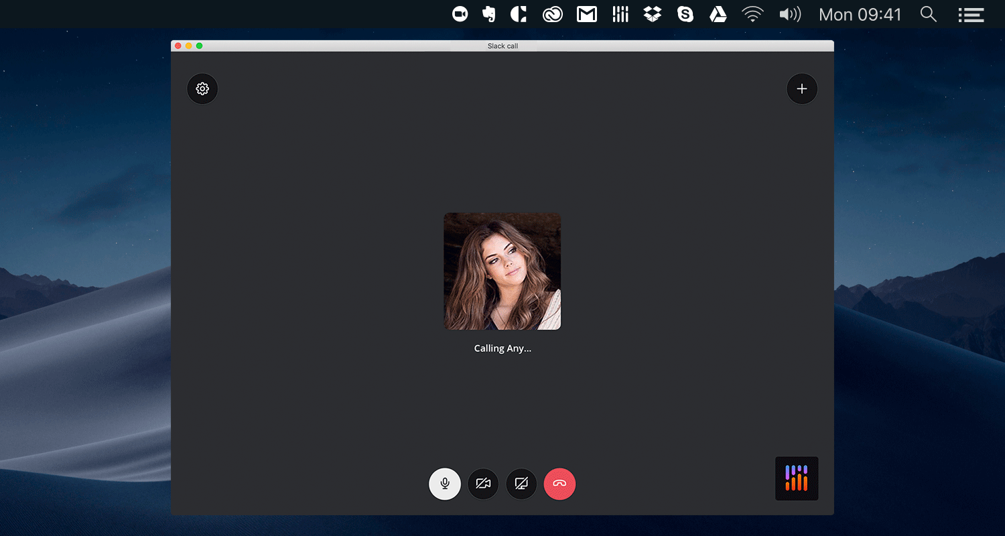The image size is (1005, 536).
Task: Open the Mail envelope menu bar icon
Action: coord(587,14)
